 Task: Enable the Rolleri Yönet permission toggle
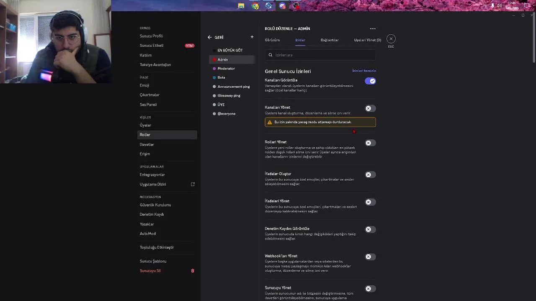tap(370, 143)
